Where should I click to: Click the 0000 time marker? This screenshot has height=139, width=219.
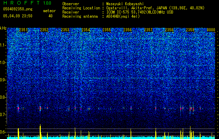tap(211, 30)
